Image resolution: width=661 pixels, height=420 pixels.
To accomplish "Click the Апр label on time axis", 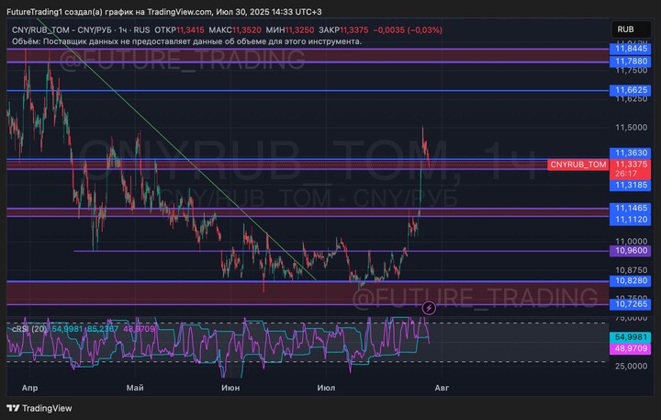I will (x=29, y=388).
